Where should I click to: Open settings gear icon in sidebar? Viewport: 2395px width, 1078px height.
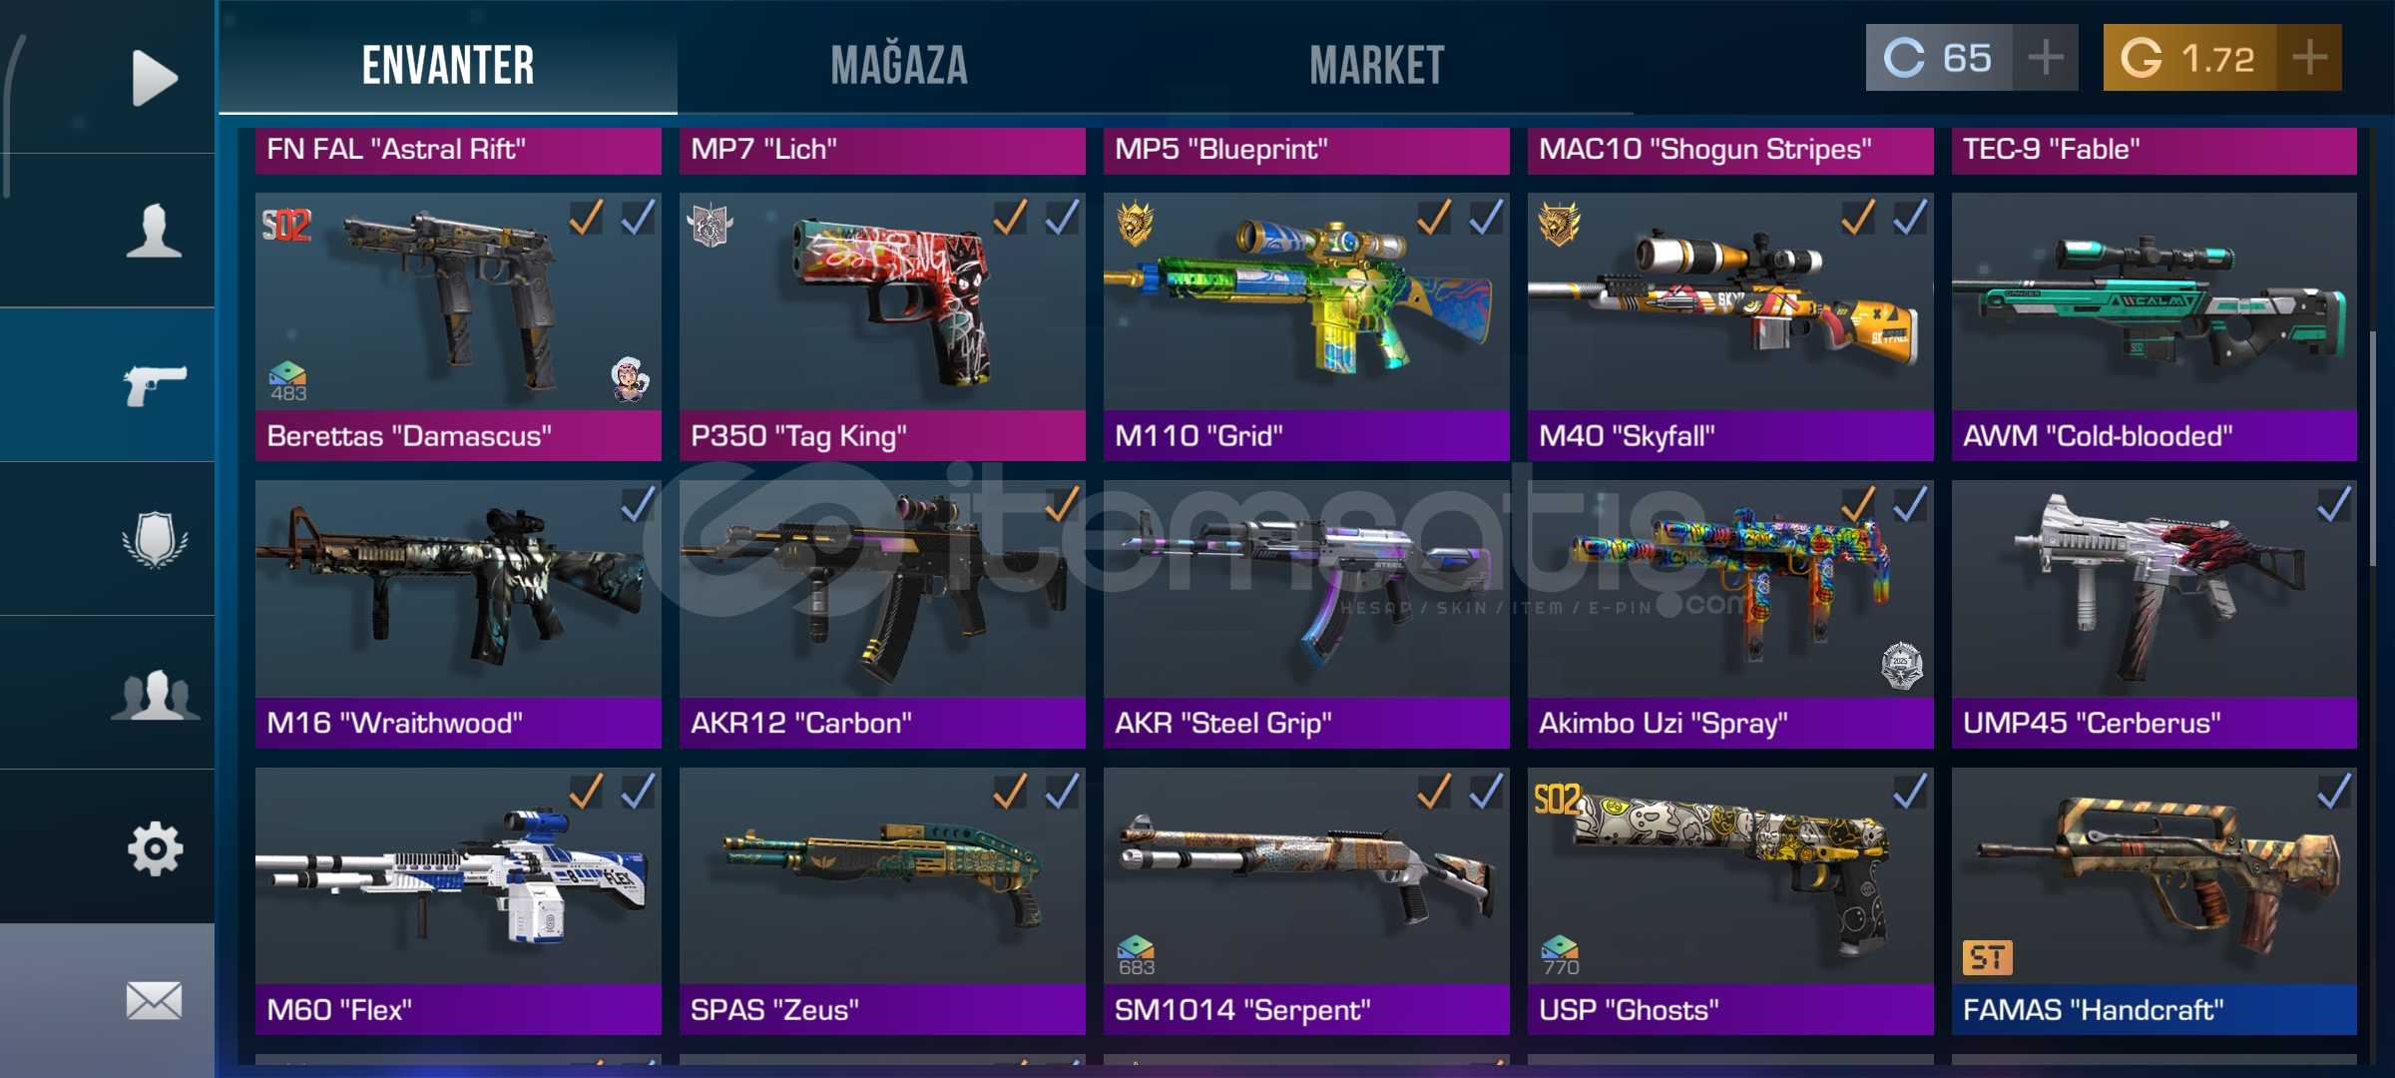pyautogui.click(x=155, y=849)
